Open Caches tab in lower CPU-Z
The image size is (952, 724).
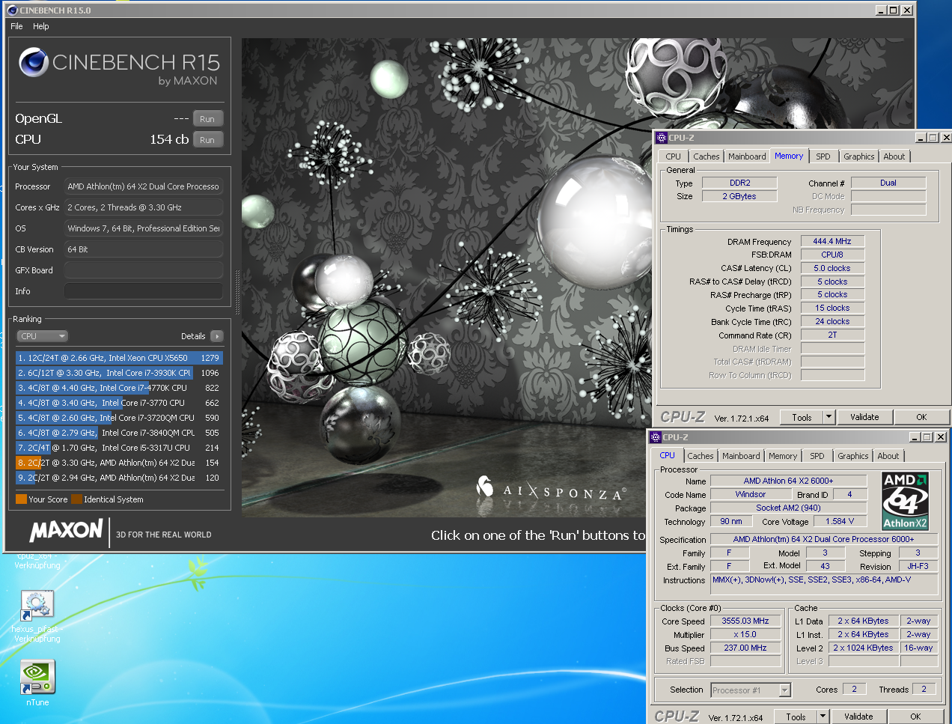[x=701, y=456]
